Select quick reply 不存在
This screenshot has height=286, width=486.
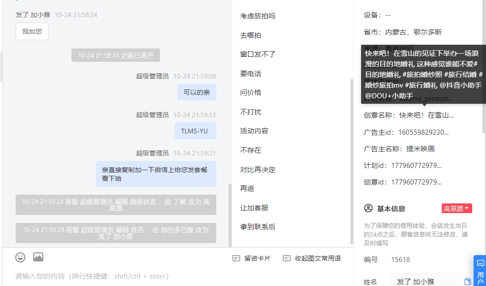[250, 150]
